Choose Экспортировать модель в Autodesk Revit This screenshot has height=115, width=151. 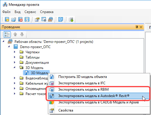99,96
